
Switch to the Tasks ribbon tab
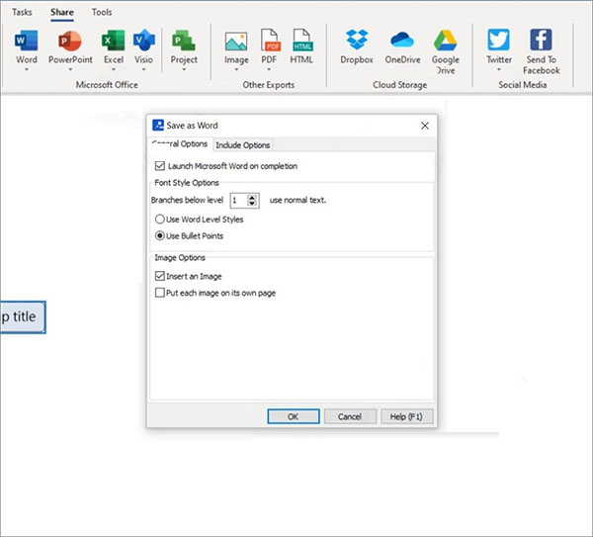(22, 12)
